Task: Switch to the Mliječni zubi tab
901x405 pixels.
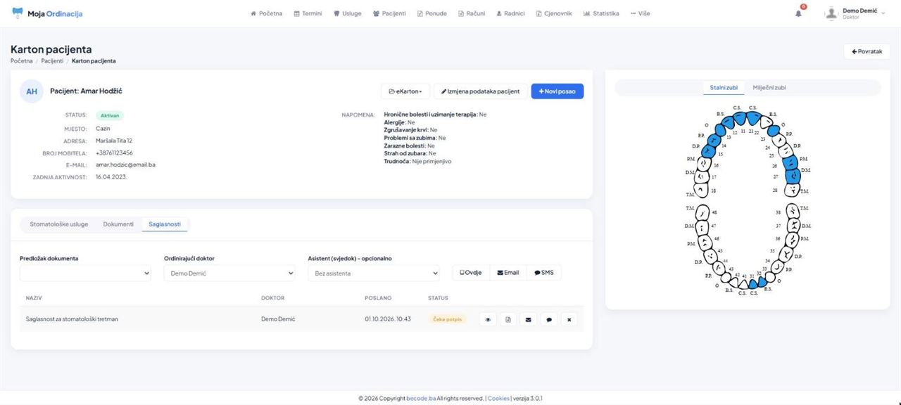Action: click(769, 87)
